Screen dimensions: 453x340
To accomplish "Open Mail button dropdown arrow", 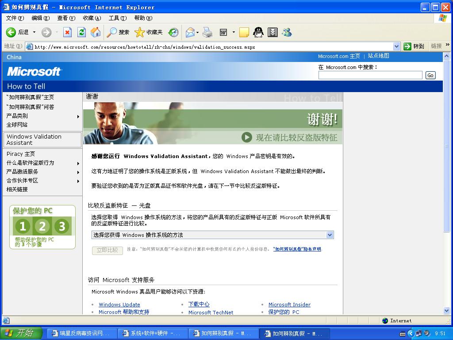I will 198,32.
